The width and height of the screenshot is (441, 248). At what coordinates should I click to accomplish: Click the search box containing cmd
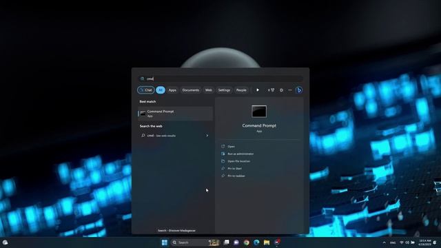tap(220, 79)
